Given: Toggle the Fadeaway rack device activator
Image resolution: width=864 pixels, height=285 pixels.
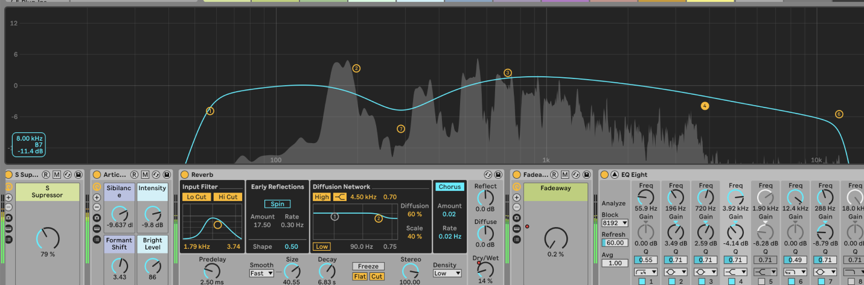Looking at the screenshot, I should [516, 175].
